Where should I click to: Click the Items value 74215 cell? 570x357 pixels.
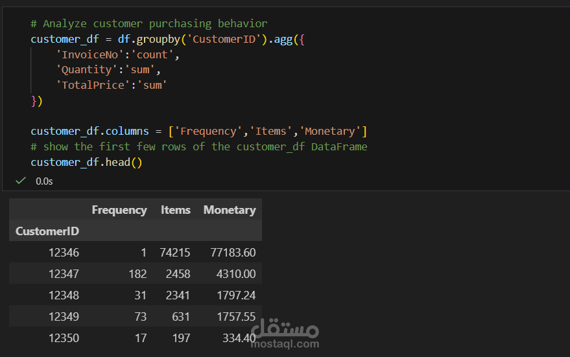tap(175, 253)
